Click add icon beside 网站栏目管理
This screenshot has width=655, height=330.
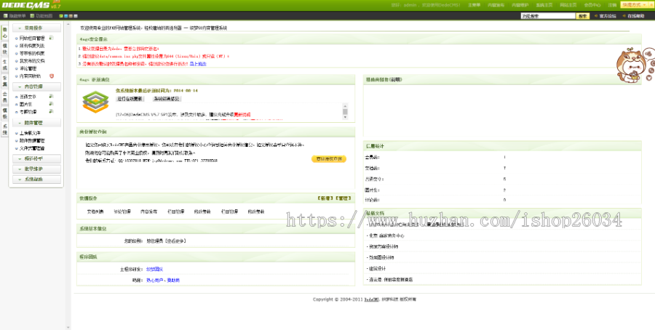52,38
